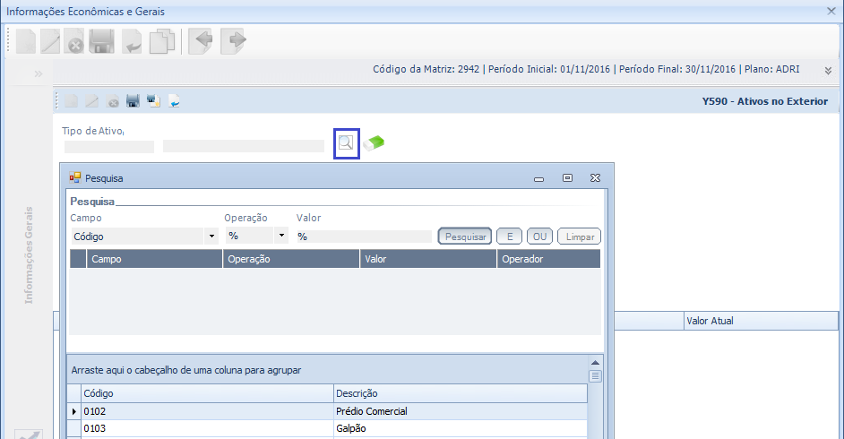
Task: Select the Galpão description cell
Action: coord(461,428)
